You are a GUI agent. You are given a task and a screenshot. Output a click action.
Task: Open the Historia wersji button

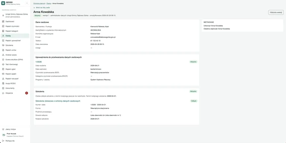click(276, 12)
